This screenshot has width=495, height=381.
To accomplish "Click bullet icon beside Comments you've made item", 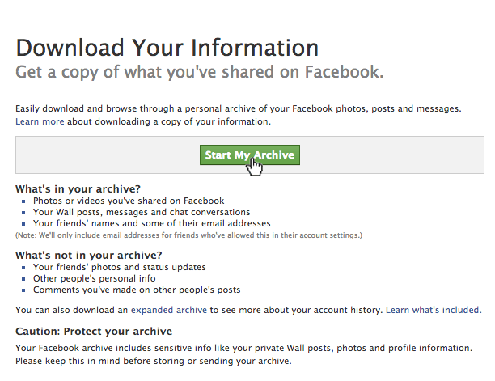I will [x=23, y=290].
